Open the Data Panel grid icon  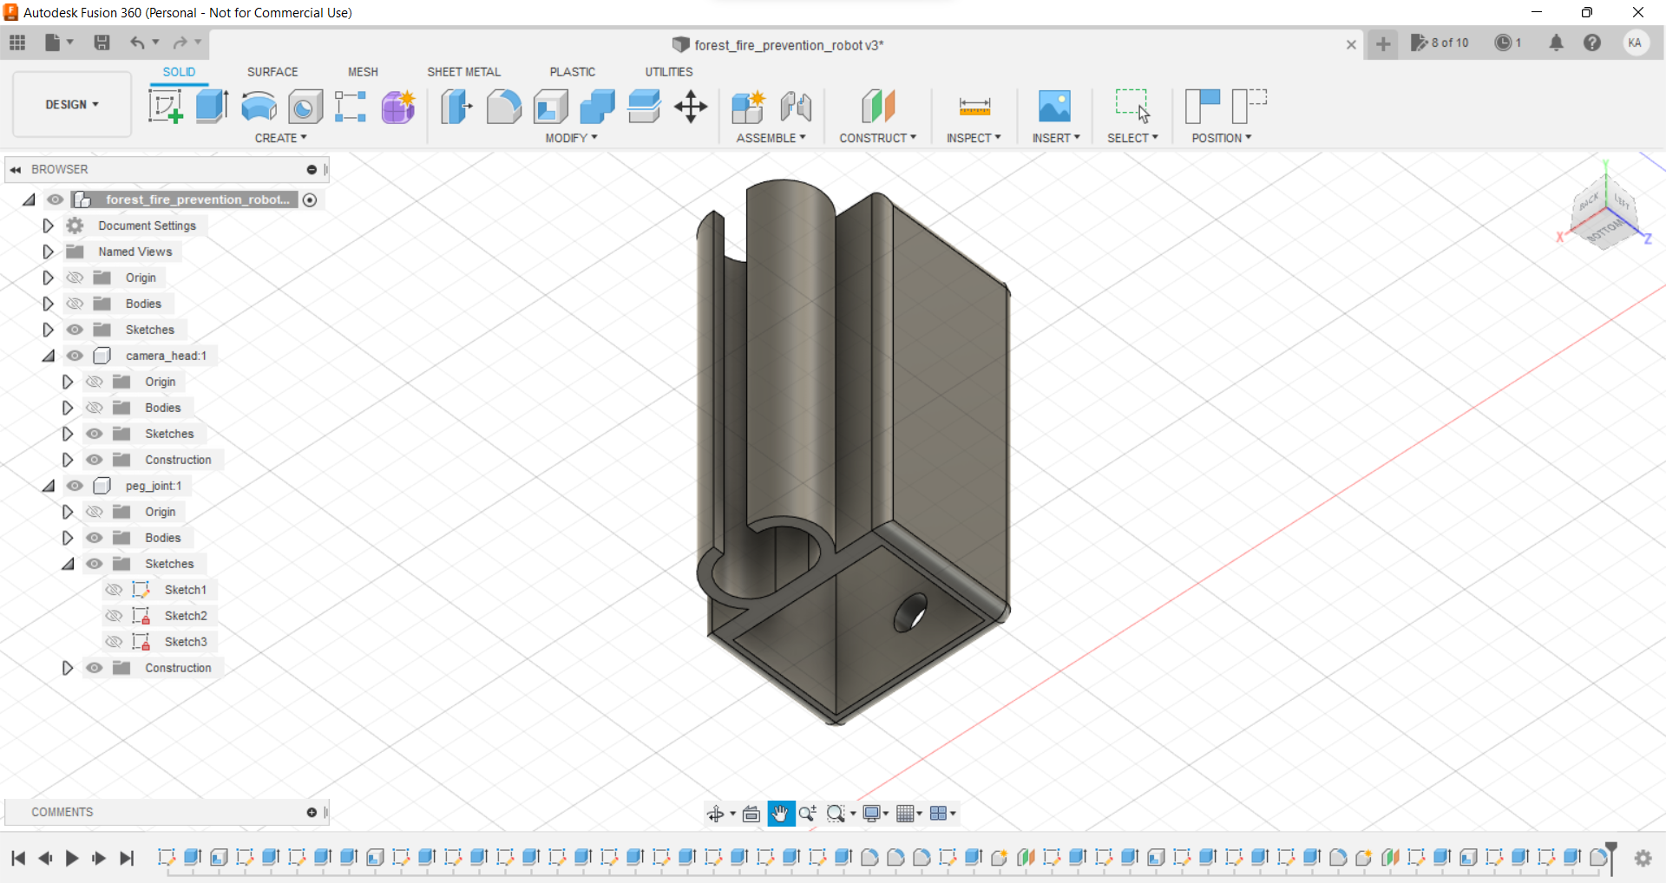tap(17, 43)
